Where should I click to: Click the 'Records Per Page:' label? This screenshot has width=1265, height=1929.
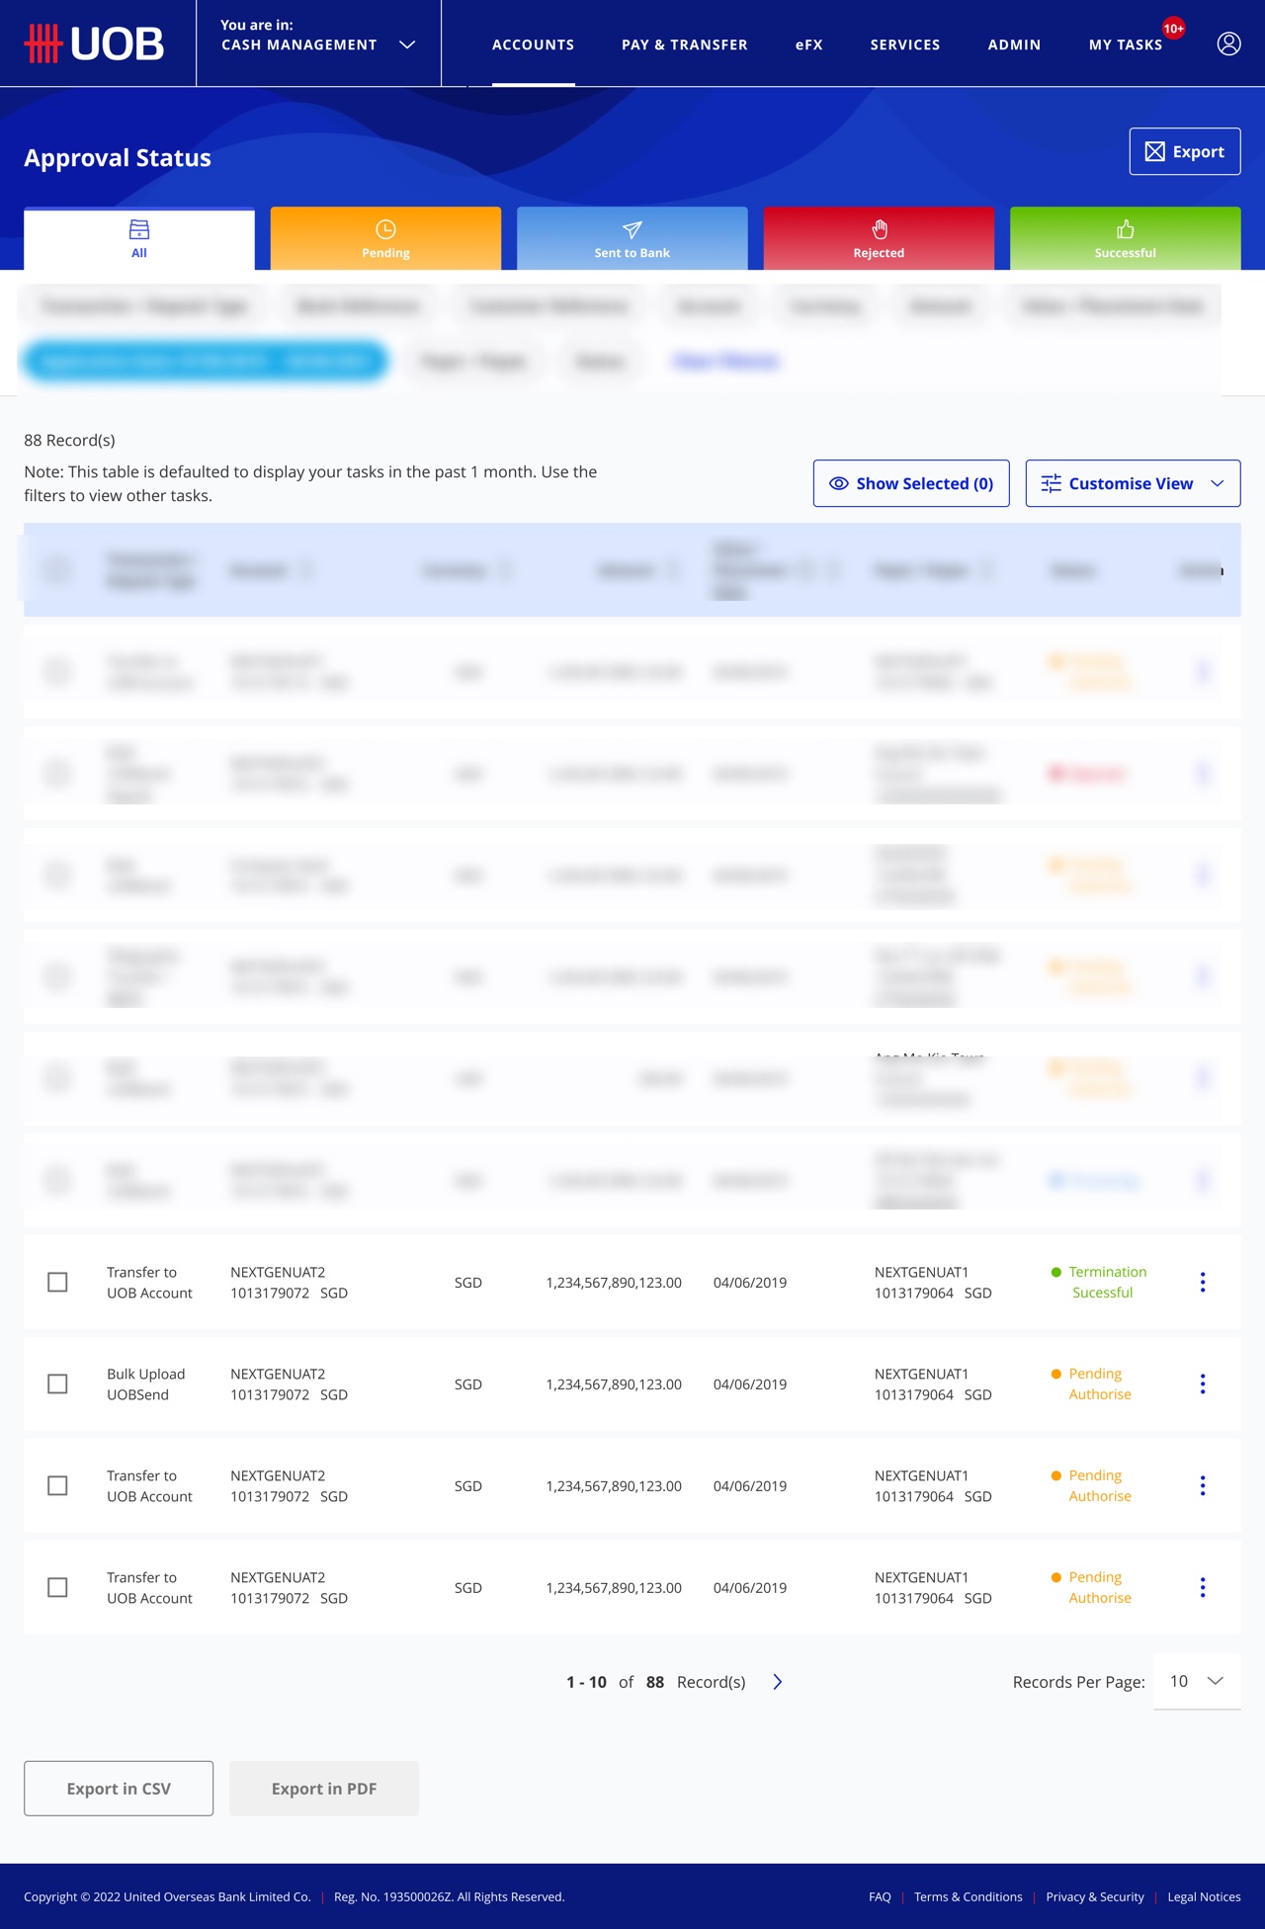click(x=1079, y=1682)
